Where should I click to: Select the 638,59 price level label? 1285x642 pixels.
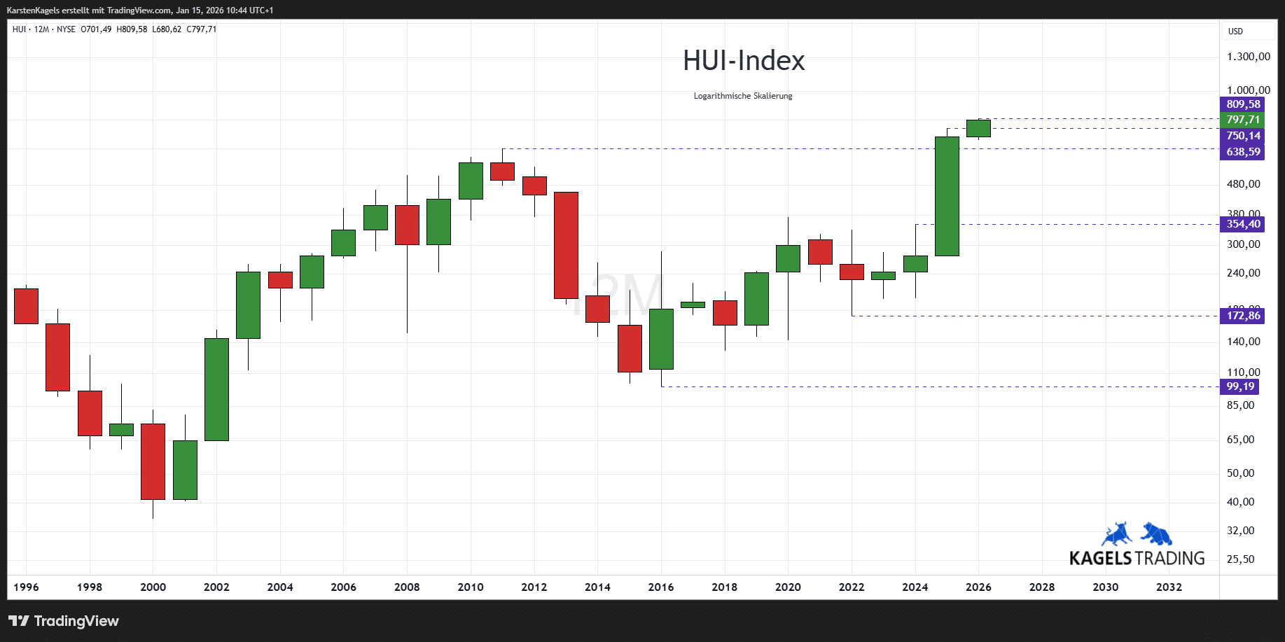coord(1243,152)
